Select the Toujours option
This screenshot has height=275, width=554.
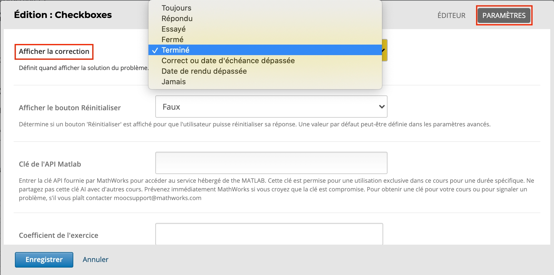[176, 8]
